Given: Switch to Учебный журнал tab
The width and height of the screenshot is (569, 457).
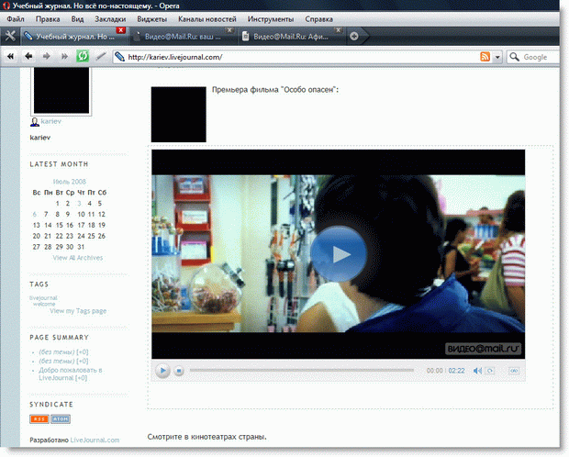Looking at the screenshot, I should coord(73,37).
